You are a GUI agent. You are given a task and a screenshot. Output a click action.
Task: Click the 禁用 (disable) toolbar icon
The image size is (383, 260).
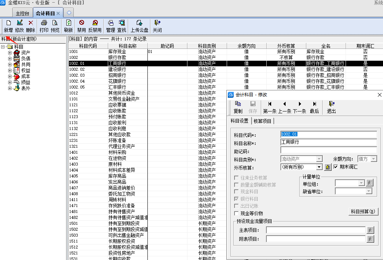click(81, 26)
